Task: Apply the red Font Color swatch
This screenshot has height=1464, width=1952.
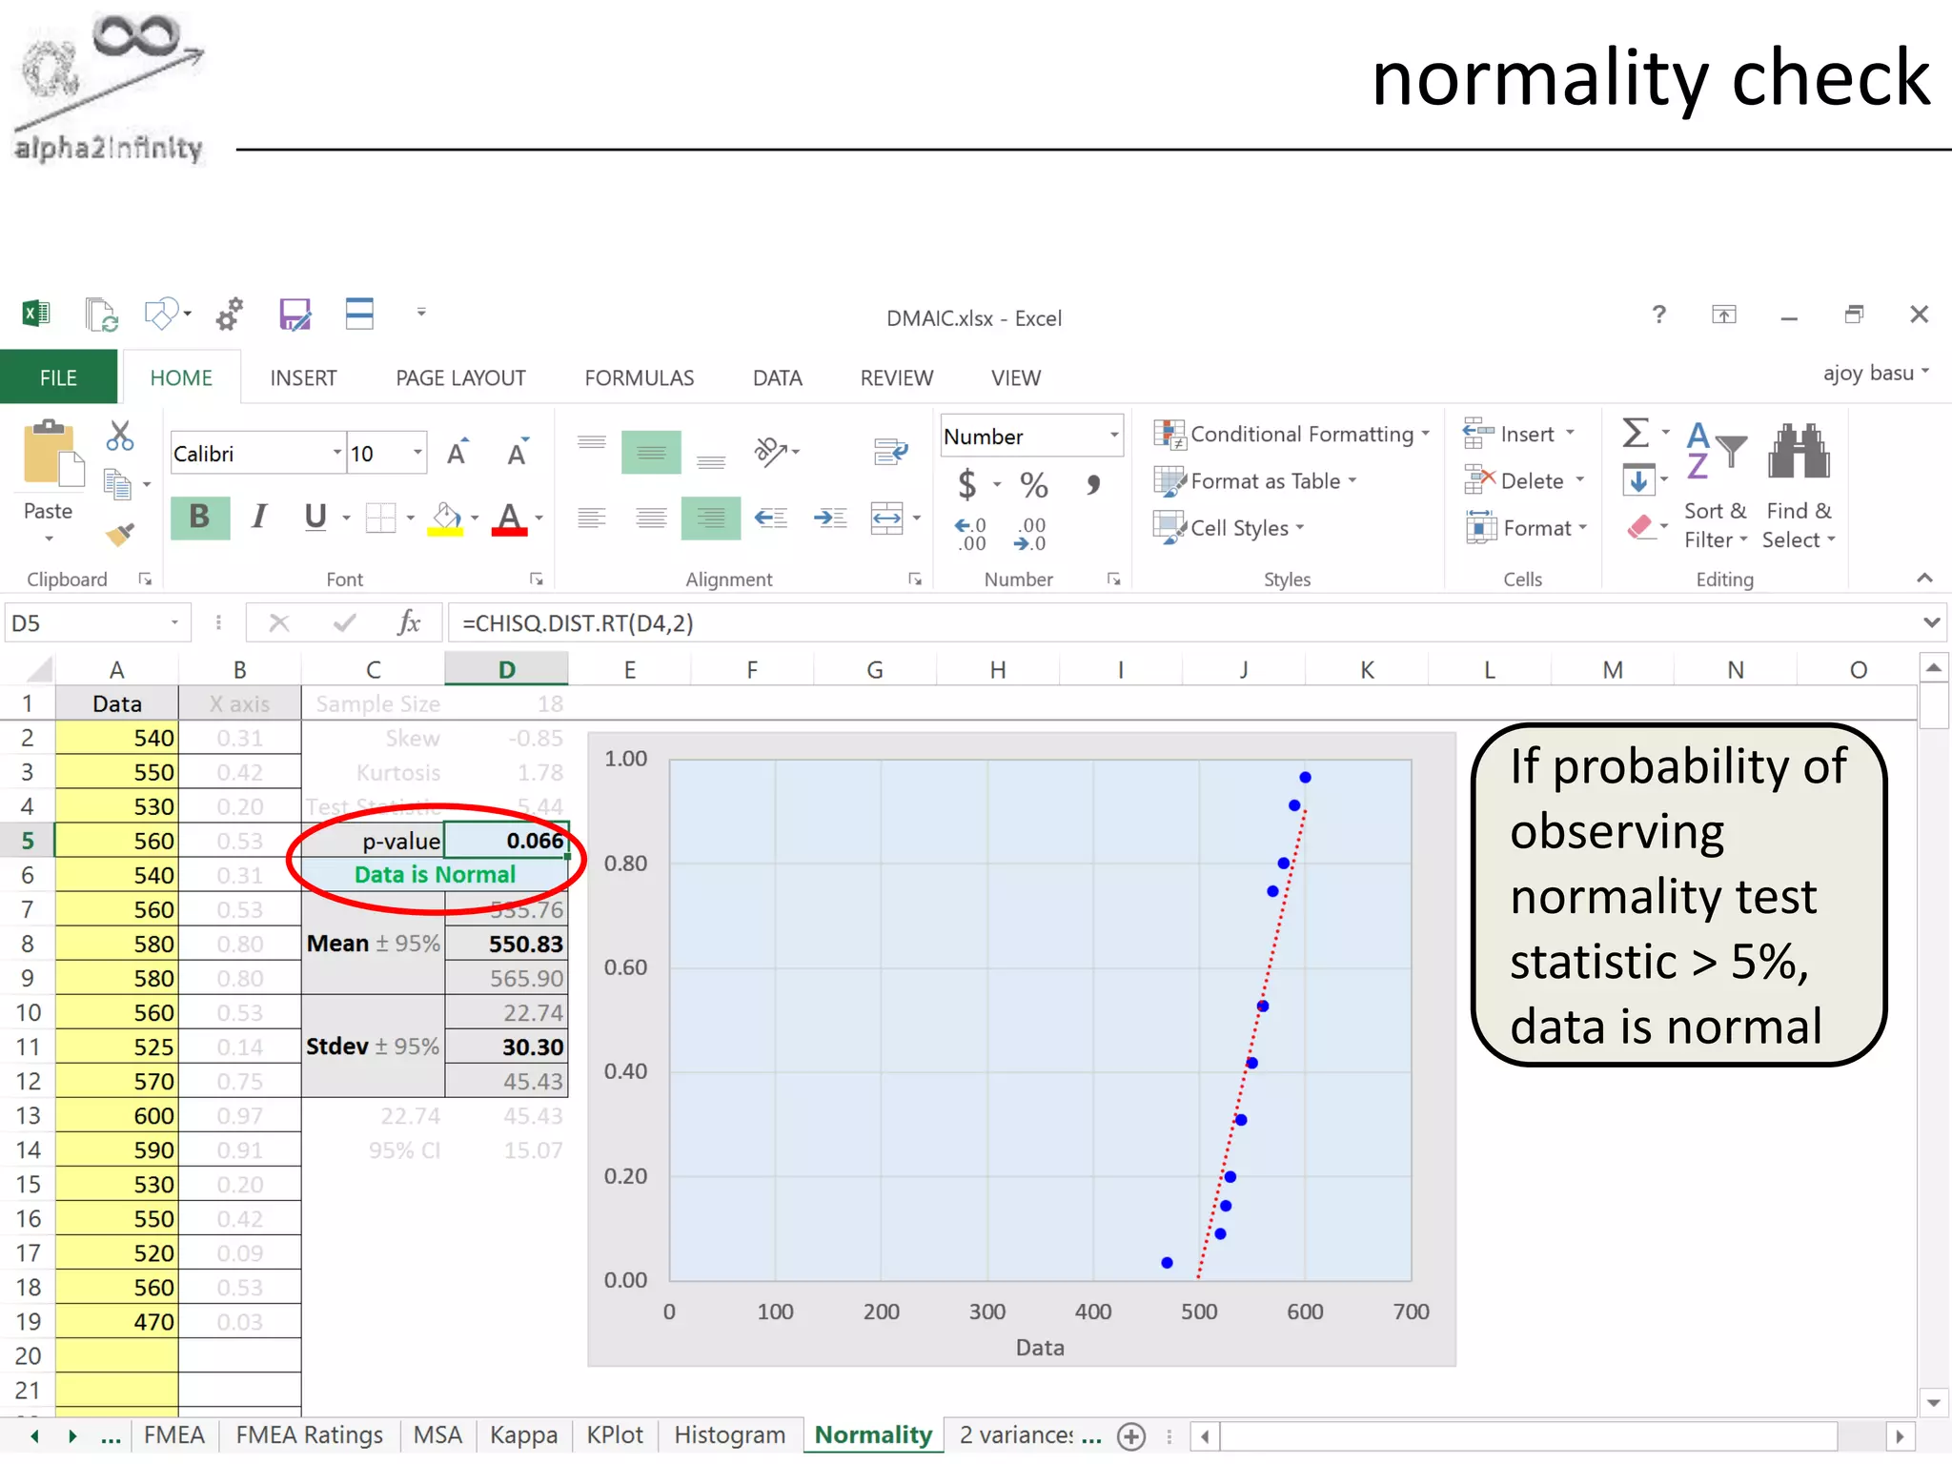Action: tap(510, 519)
